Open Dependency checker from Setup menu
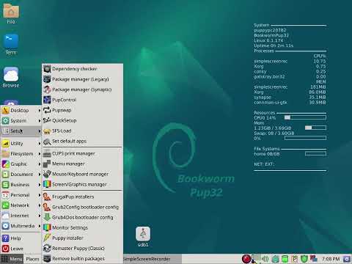352x264 pixels. (82, 69)
